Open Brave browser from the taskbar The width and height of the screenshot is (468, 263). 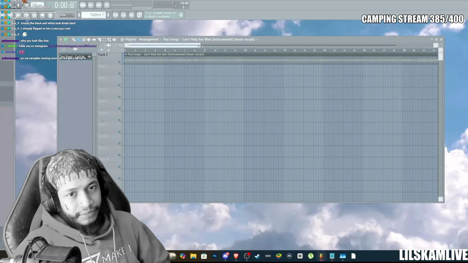tap(236, 256)
